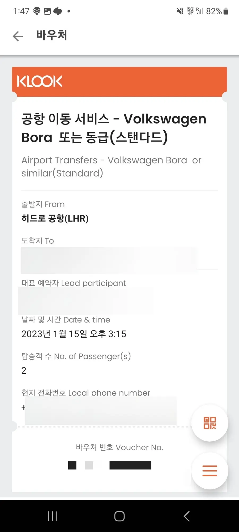
Task: Tap the redacted Voucher No. code
Action: 110,465
